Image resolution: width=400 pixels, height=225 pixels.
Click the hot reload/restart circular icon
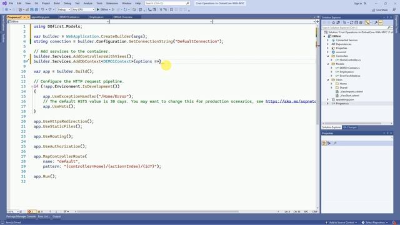[125, 10]
